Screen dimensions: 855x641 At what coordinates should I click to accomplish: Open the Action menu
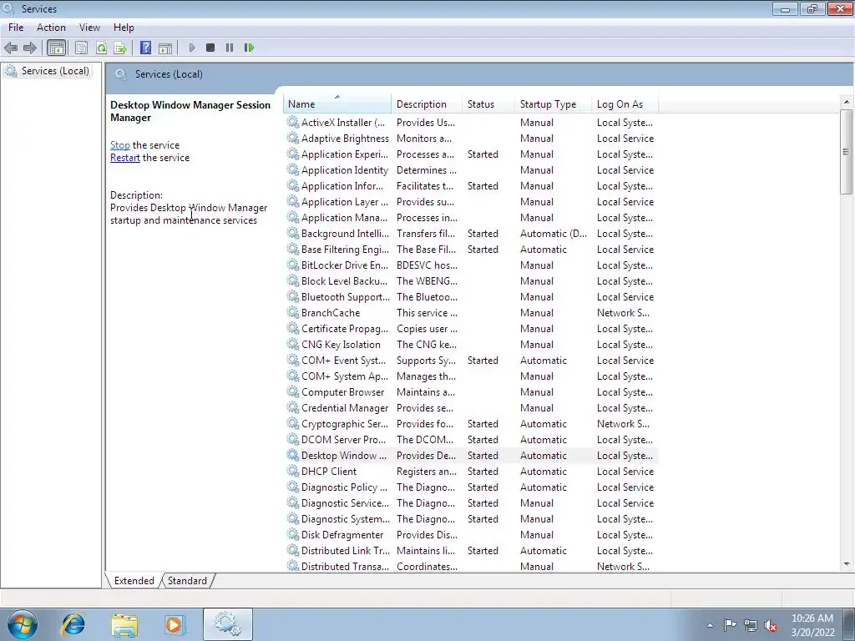(51, 28)
